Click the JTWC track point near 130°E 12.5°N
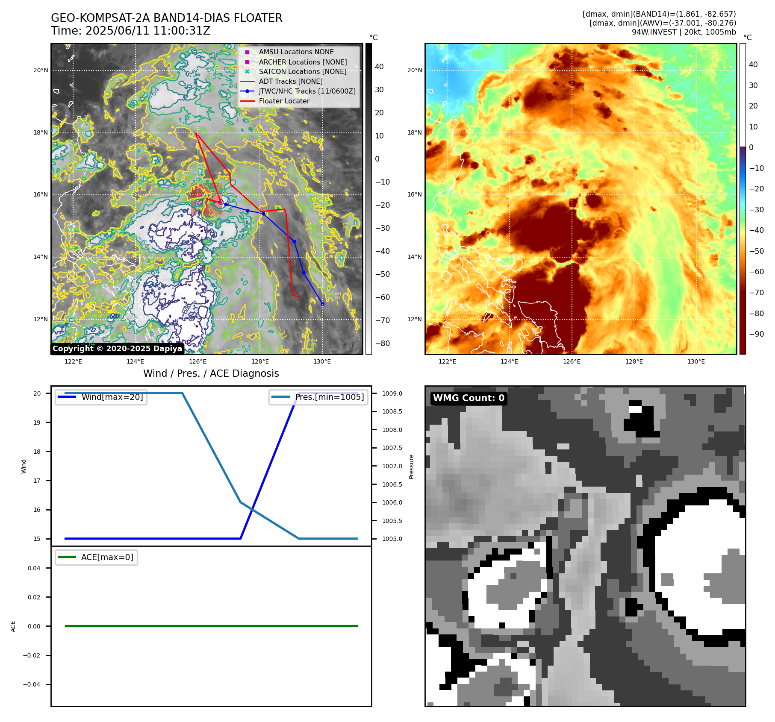775x722 pixels. [322, 304]
